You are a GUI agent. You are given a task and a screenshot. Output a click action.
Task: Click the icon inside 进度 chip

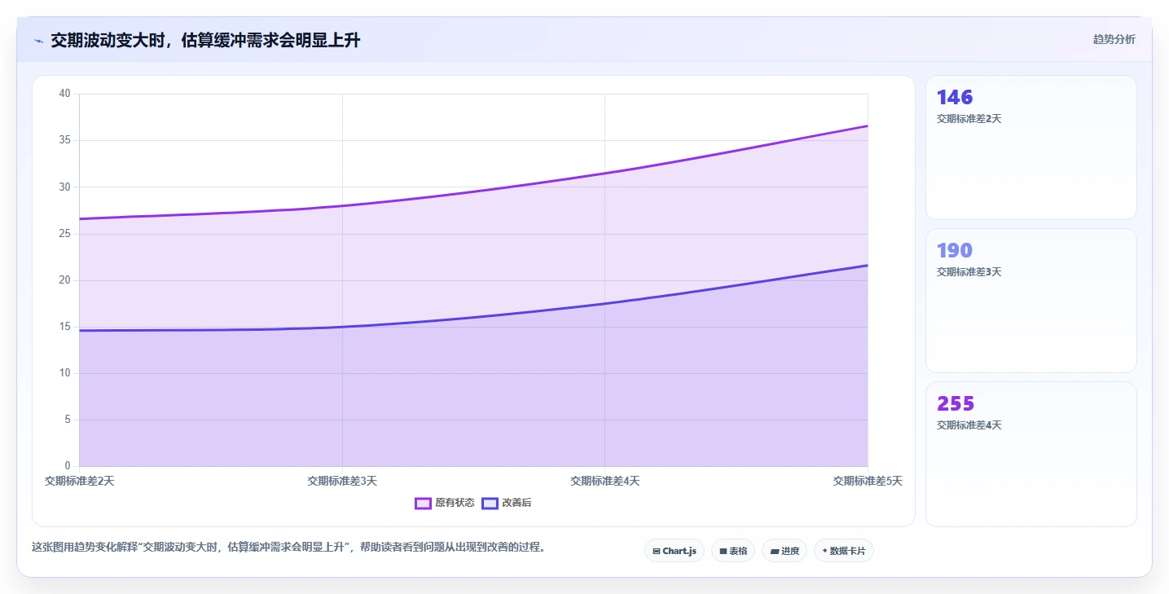point(775,552)
